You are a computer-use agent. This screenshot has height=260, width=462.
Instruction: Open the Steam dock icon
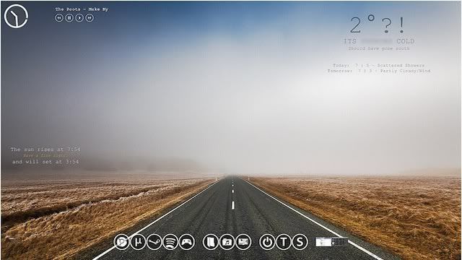(x=154, y=242)
